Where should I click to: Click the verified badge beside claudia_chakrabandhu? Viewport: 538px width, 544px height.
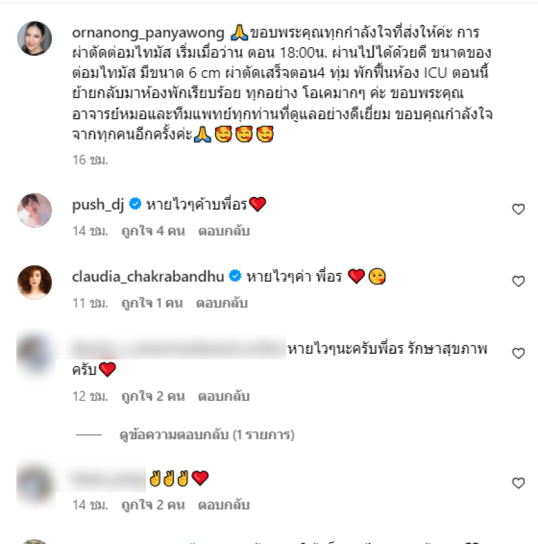click(235, 276)
